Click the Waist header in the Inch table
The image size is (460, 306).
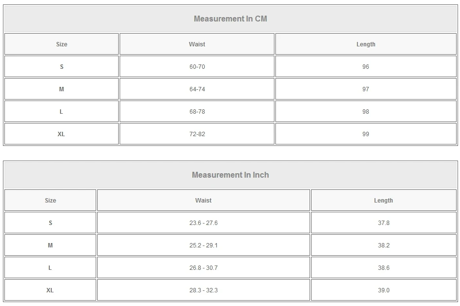point(203,201)
